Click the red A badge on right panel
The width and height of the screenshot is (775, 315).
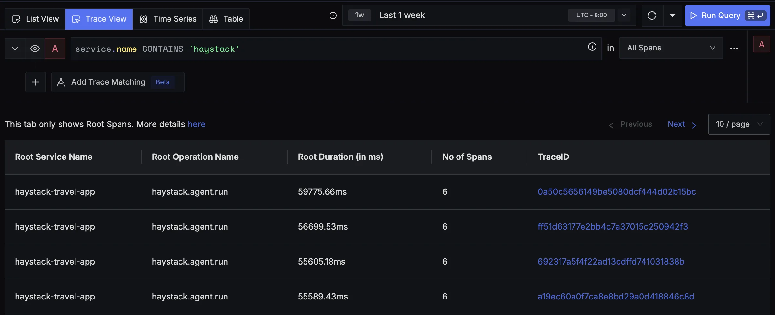click(x=761, y=44)
